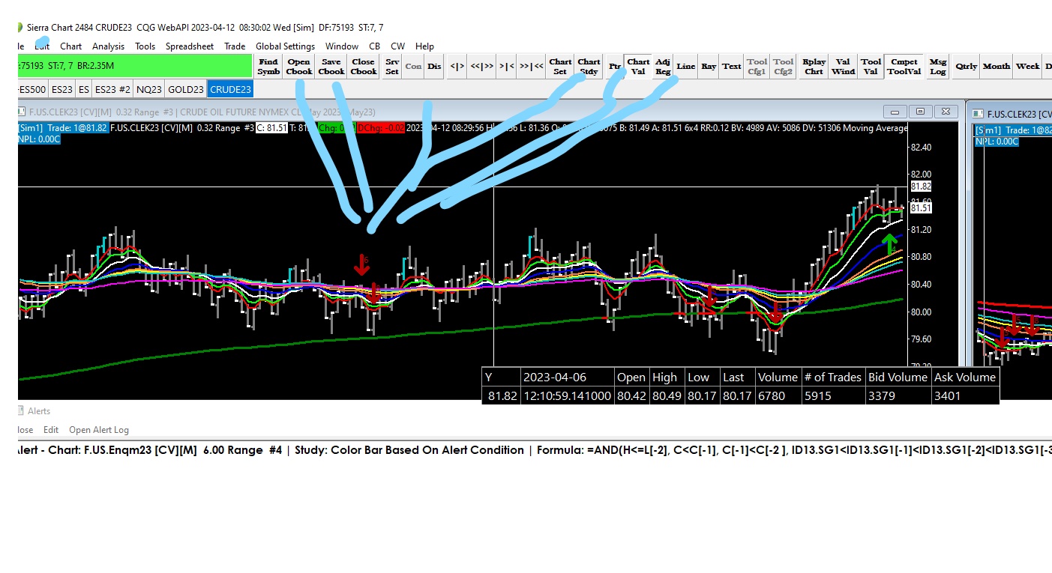Select the Ray drawing tool
Image resolution: width=1052 pixels, height=573 pixels.
(709, 66)
